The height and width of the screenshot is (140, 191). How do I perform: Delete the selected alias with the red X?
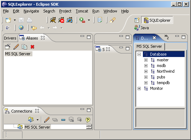(32, 47)
